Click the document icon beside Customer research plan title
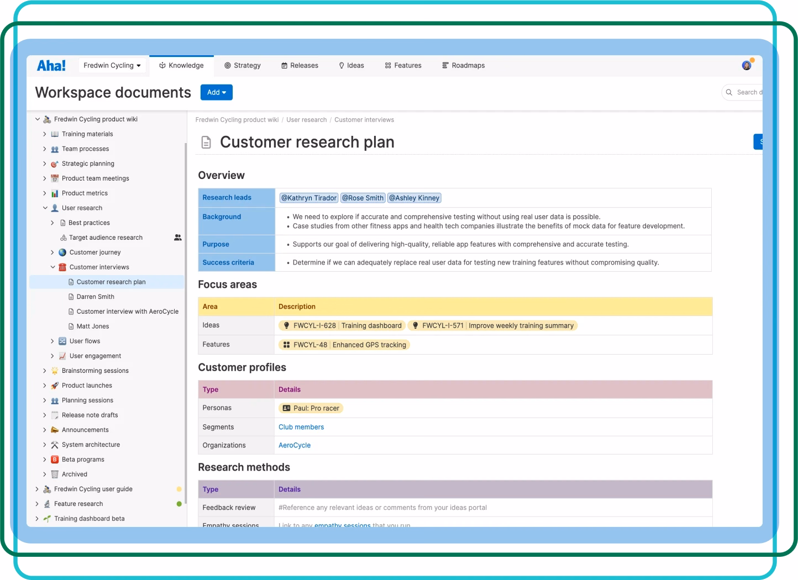Image resolution: width=798 pixels, height=580 pixels. click(x=206, y=143)
